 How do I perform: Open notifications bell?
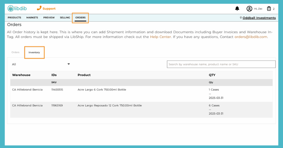pos(237,9)
